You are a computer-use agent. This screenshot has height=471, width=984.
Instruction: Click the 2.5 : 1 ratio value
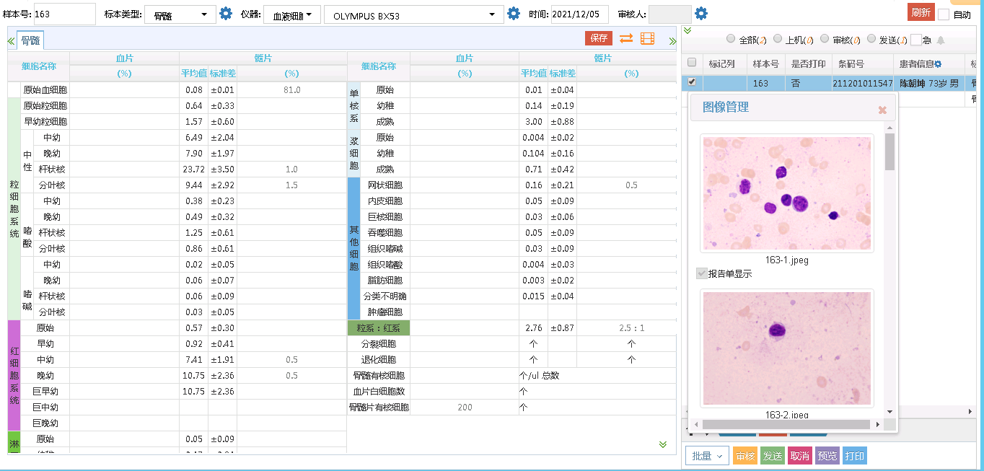pos(631,328)
